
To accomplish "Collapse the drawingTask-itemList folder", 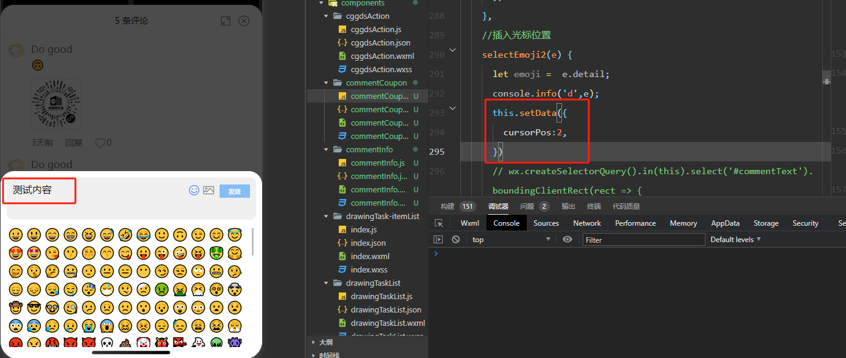I will (327, 216).
